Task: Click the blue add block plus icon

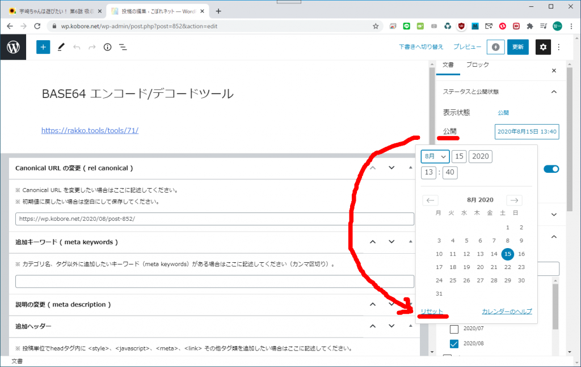Action: [x=43, y=47]
